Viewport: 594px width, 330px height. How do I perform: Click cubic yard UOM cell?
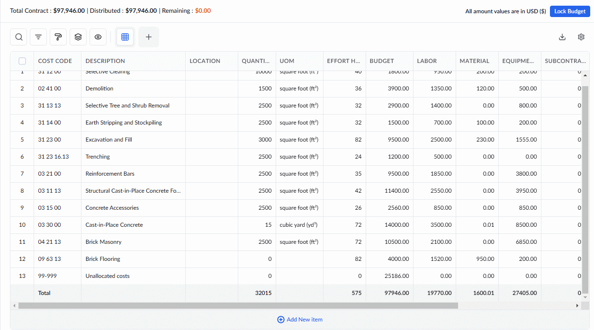(299, 225)
